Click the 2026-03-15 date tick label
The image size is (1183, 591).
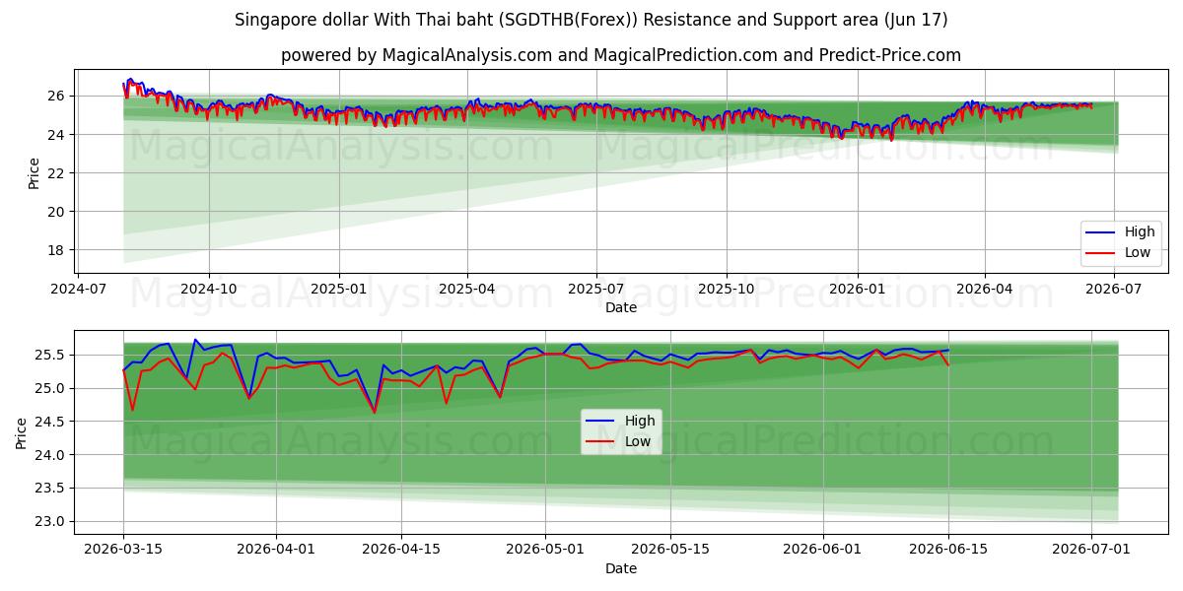[123, 550]
